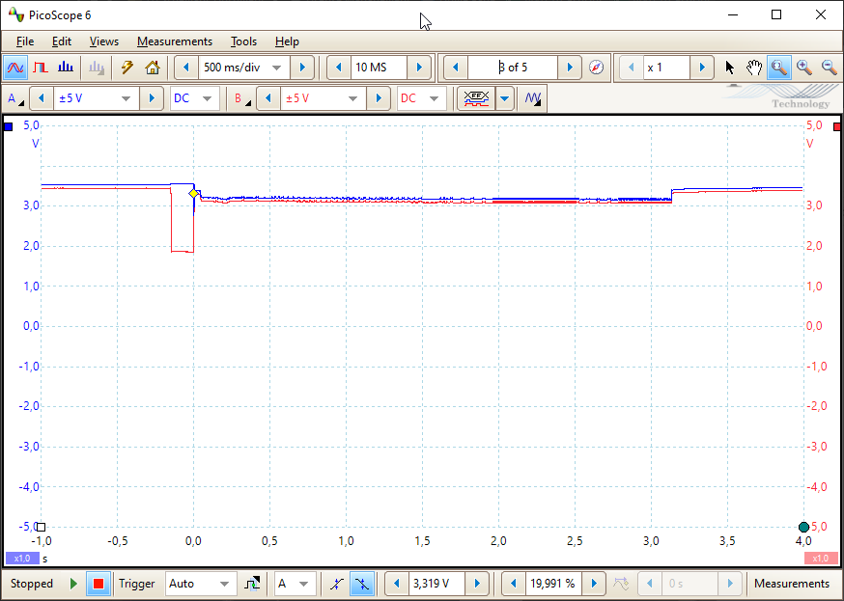
Task: Open trigger source channel A dropdown
Action: click(x=303, y=584)
